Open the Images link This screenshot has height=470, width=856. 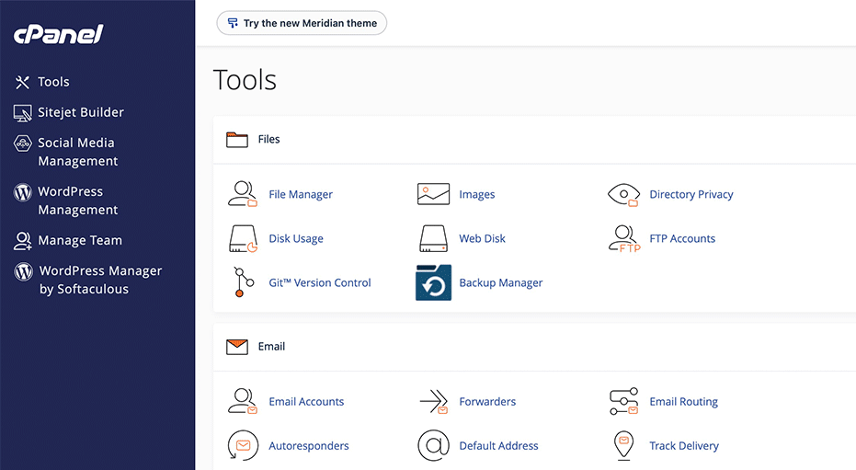pos(476,194)
